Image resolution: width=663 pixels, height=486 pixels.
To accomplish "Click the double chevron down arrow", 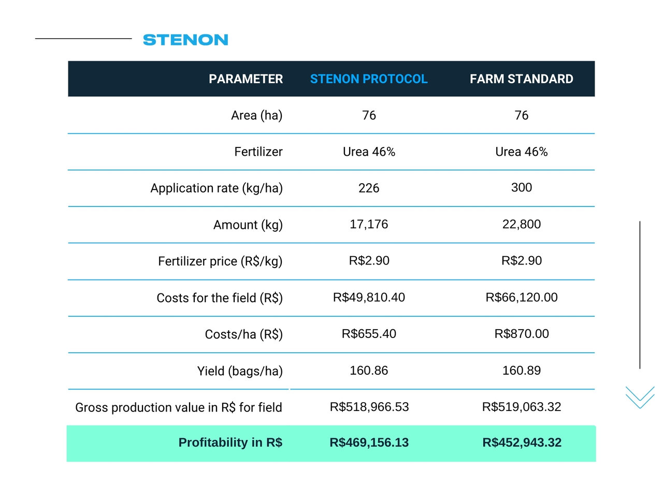I will coord(640,397).
